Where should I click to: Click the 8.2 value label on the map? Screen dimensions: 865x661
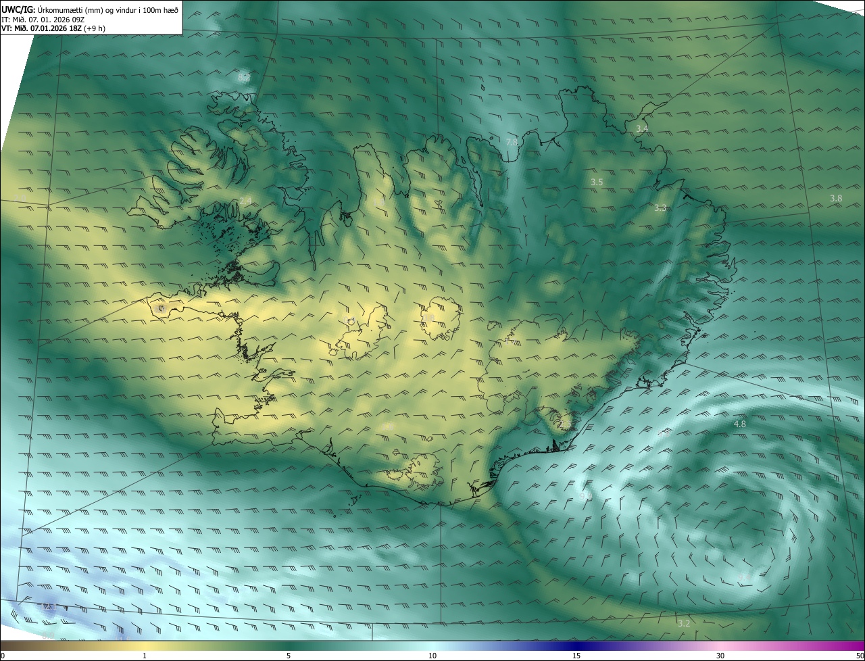pyautogui.click(x=245, y=78)
